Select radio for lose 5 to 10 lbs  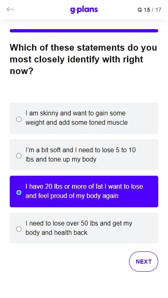tap(19, 155)
